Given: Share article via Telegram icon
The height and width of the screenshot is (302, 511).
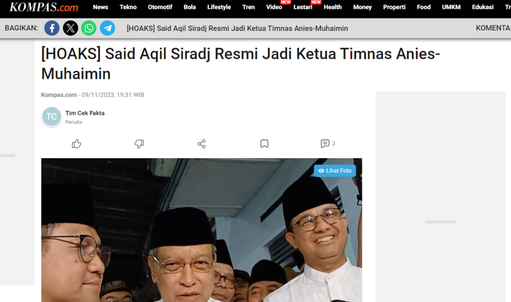Looking at the screenshot, I should [107, 28].
